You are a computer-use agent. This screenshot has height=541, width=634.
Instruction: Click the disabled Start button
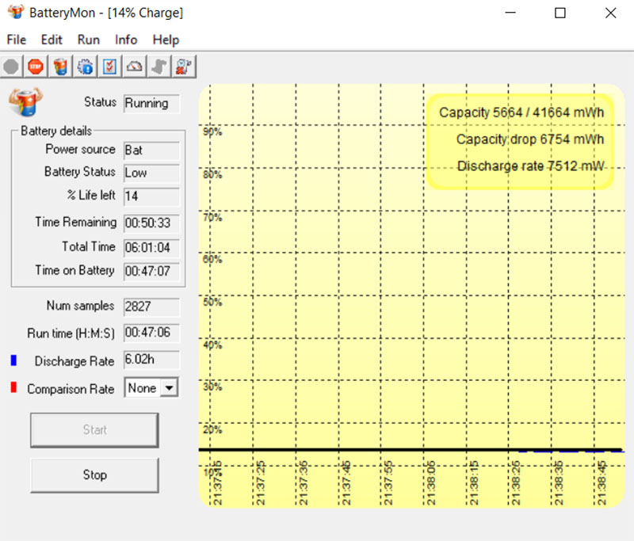94,430
